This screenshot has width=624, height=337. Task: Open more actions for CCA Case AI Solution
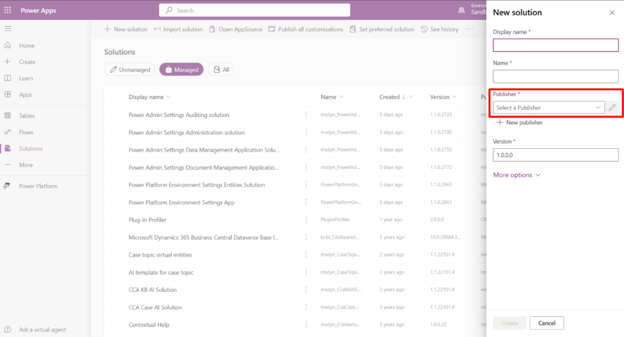306,307
